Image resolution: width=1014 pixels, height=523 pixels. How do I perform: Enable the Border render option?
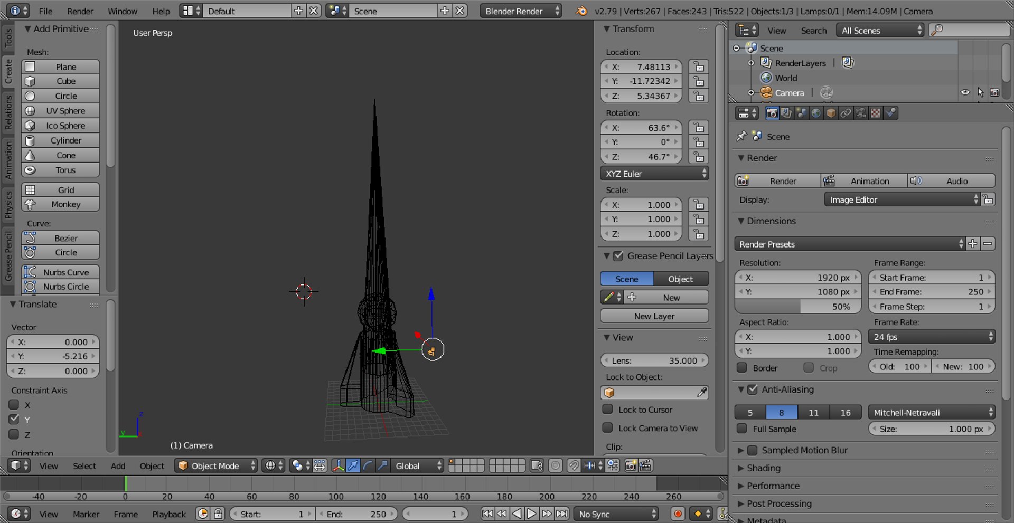[x=742, y=368]
